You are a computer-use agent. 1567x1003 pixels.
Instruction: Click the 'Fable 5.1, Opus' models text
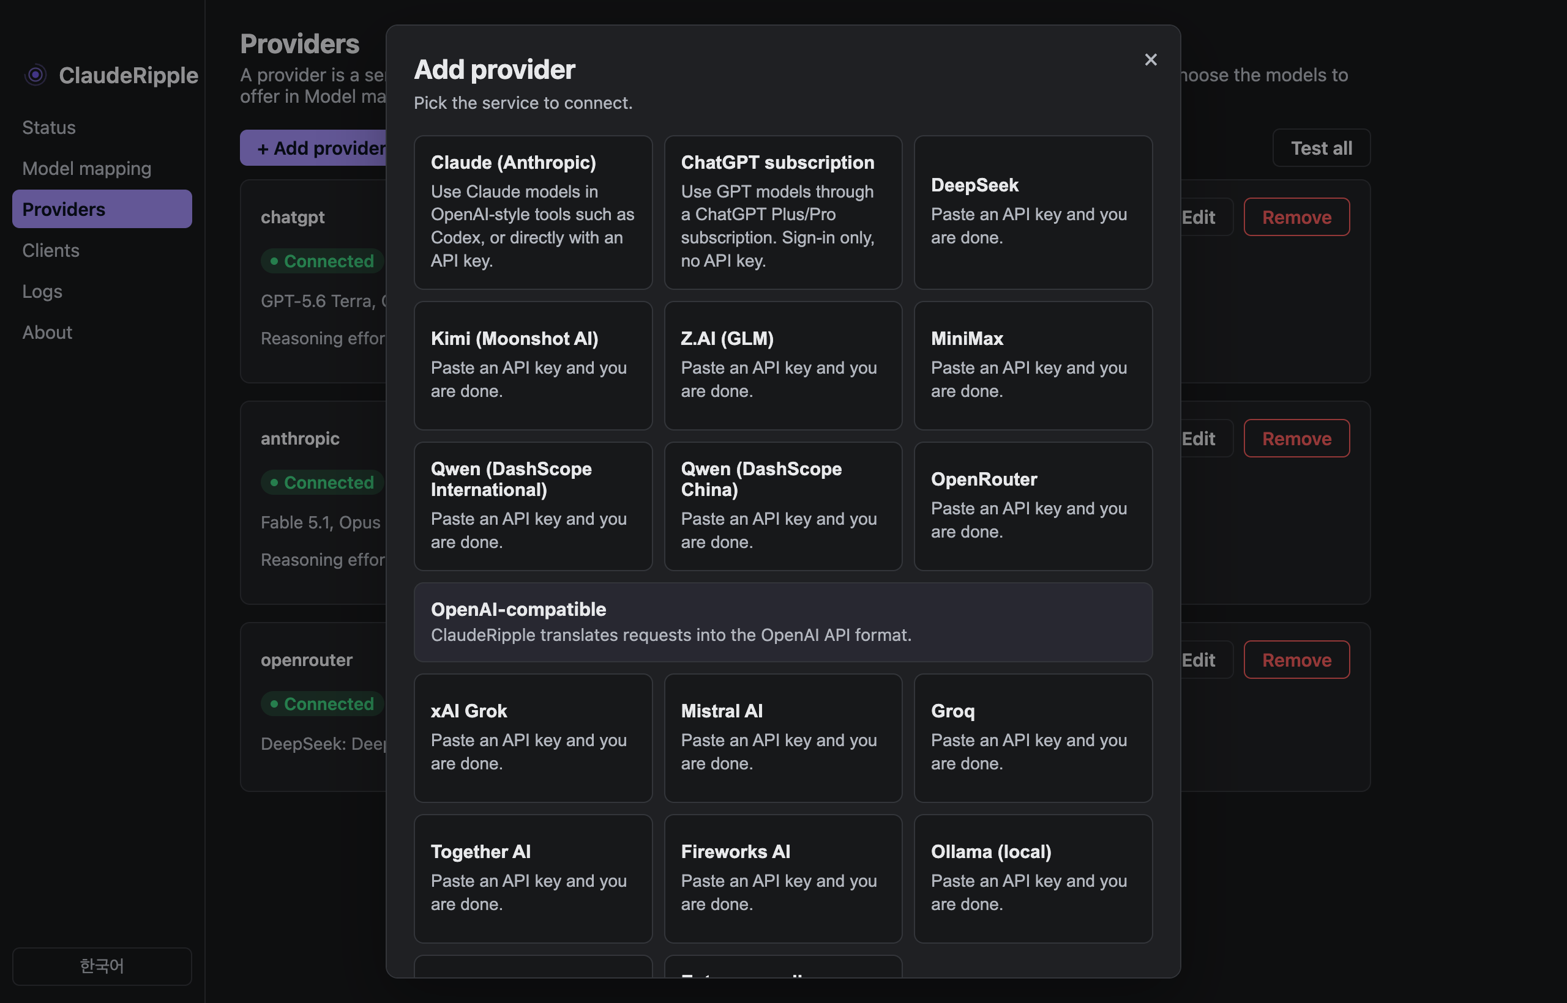pyautogui.click(x=320, y=522)
